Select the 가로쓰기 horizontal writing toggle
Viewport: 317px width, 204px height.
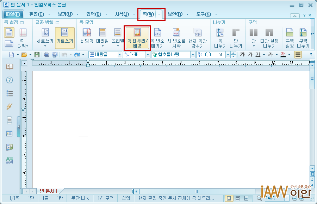tap(65, 38)
